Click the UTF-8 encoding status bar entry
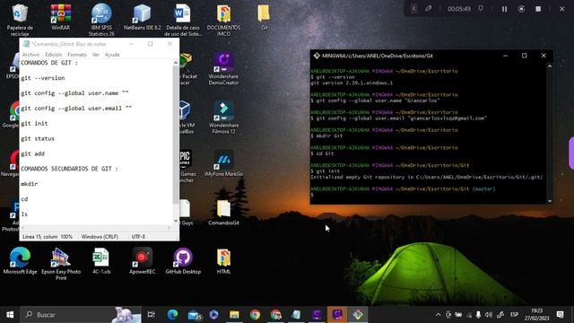The height and width of the screenshot is (323, 574). (x=138, y=237)
